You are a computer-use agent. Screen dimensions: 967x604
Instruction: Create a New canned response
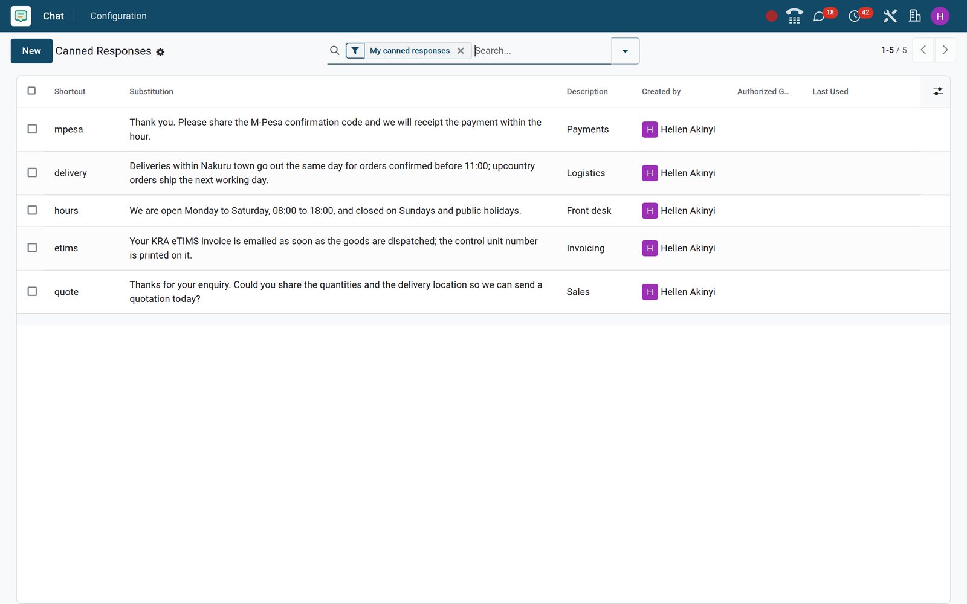31,51
